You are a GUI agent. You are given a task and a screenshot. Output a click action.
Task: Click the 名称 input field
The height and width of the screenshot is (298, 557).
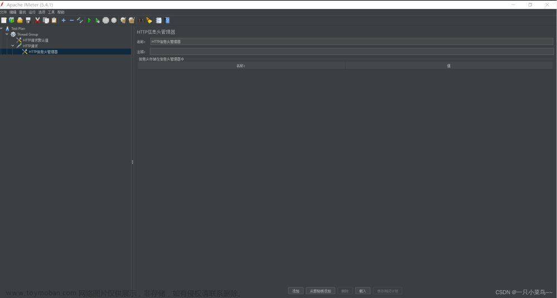[351, 42]
